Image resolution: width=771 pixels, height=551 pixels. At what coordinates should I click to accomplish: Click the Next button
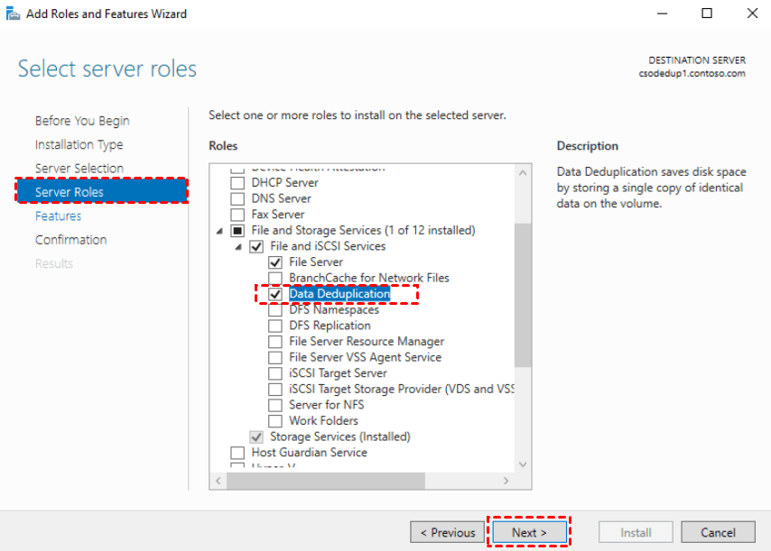pyautogui.click(x=529, y=532)
